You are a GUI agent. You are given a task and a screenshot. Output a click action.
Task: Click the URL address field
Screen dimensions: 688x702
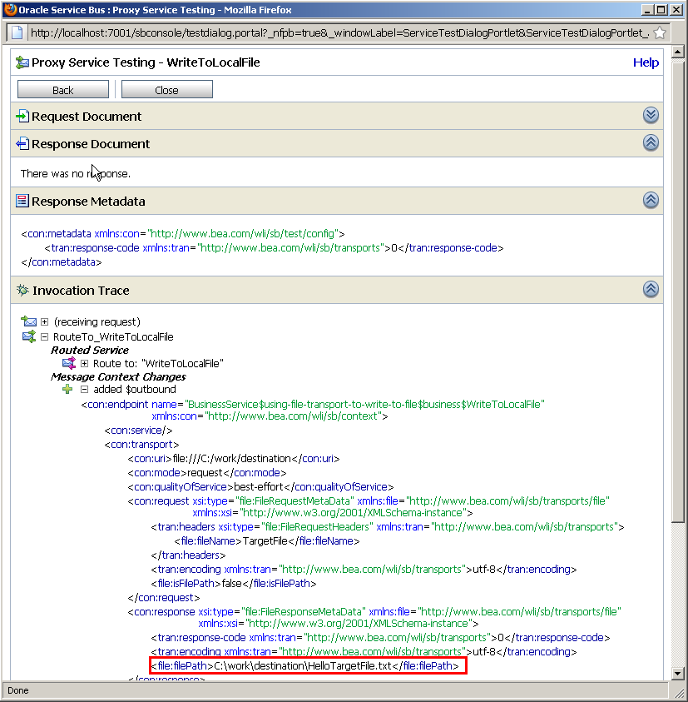pyautogui.click(x=339, y=32)
